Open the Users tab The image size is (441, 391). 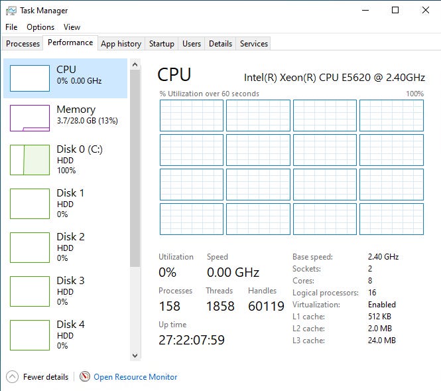pyautogui.click(x=192, y=44)
